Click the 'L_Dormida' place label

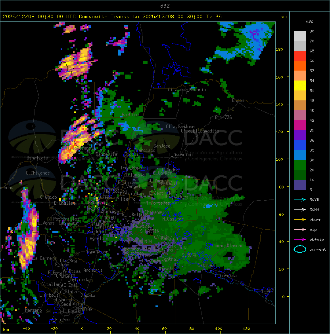pos(226,276)
